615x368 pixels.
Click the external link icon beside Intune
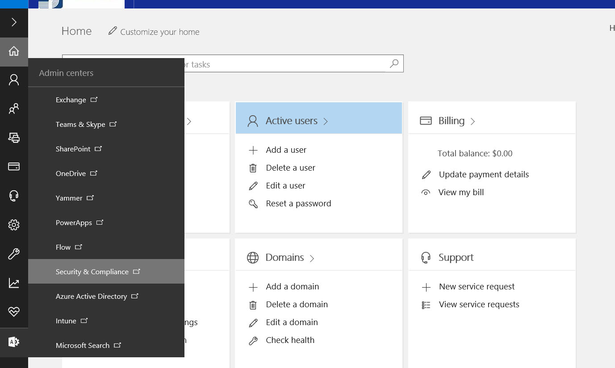pos(84,320)
